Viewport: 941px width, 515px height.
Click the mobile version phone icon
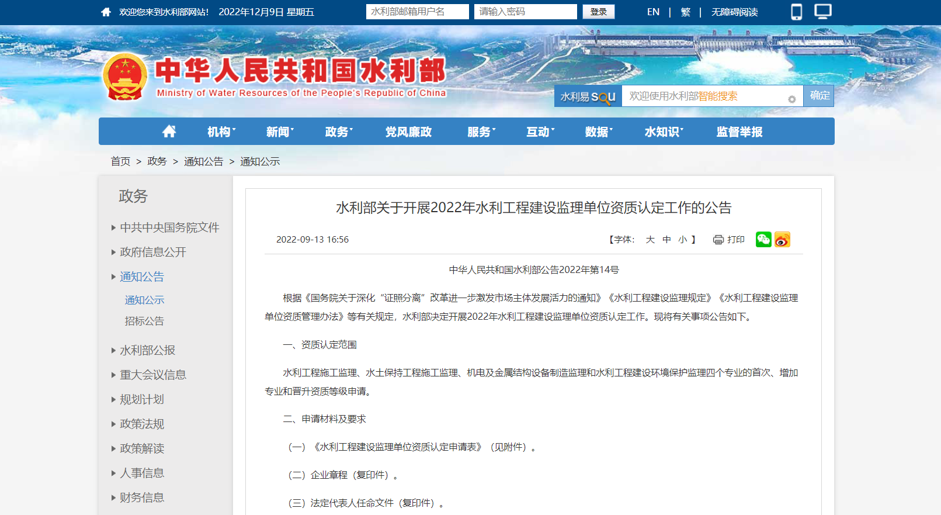pos(796,12)
